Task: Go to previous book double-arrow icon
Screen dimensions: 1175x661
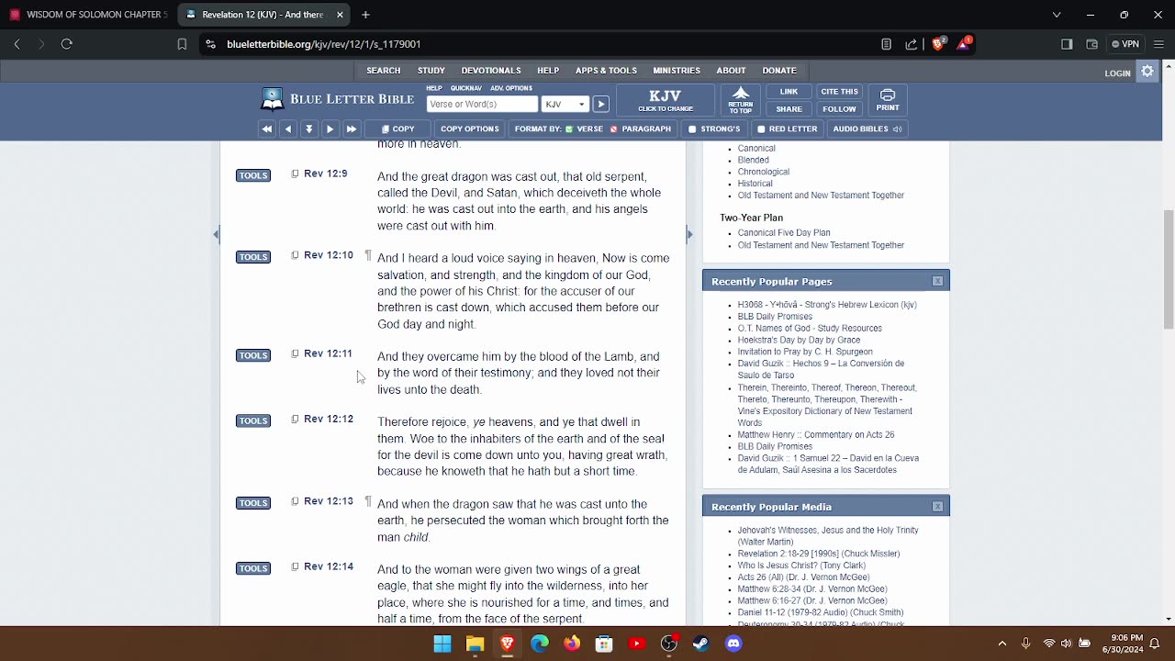Action: point(267,129)
